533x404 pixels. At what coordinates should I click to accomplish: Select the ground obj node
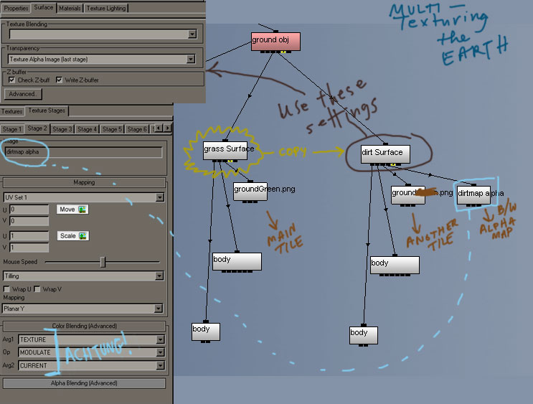(275, 42)
